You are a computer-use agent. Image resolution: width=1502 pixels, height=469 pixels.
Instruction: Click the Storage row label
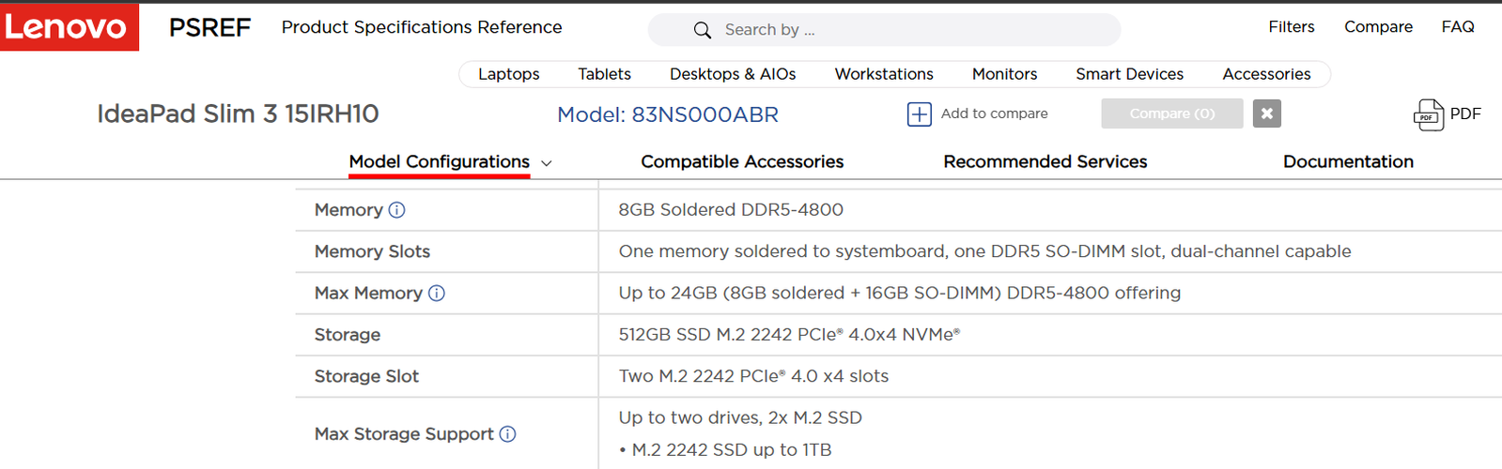348,335
